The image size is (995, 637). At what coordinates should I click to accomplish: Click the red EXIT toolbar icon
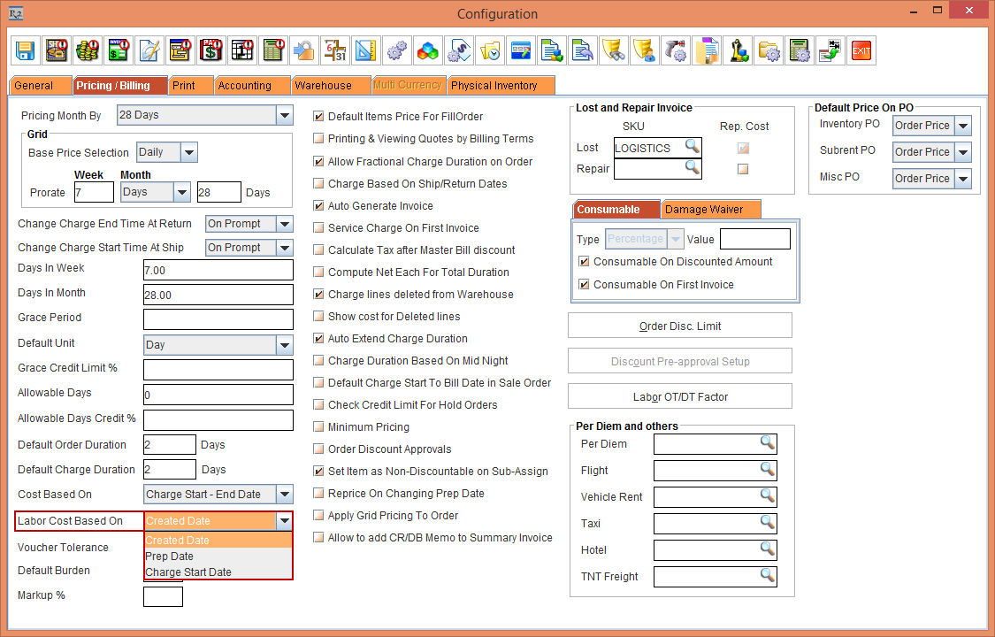(x=861, y=50)
